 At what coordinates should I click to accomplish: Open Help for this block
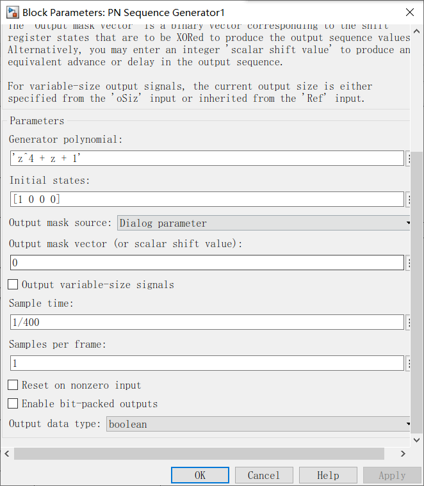click(x=328, y=475)
